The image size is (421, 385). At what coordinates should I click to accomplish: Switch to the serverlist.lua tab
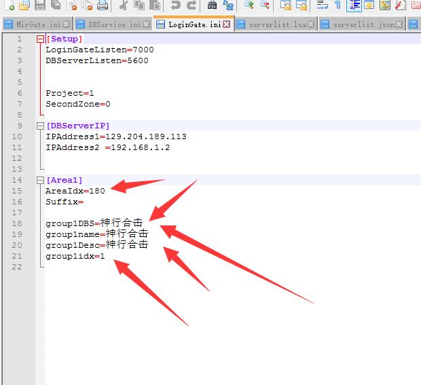click(x=275, y=24)
